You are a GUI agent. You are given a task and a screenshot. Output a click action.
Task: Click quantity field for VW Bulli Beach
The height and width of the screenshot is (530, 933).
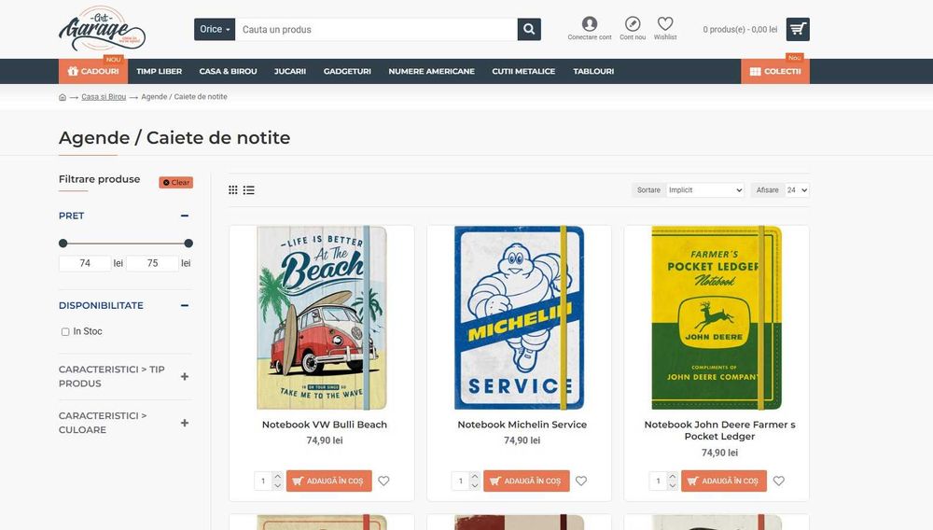263,481
